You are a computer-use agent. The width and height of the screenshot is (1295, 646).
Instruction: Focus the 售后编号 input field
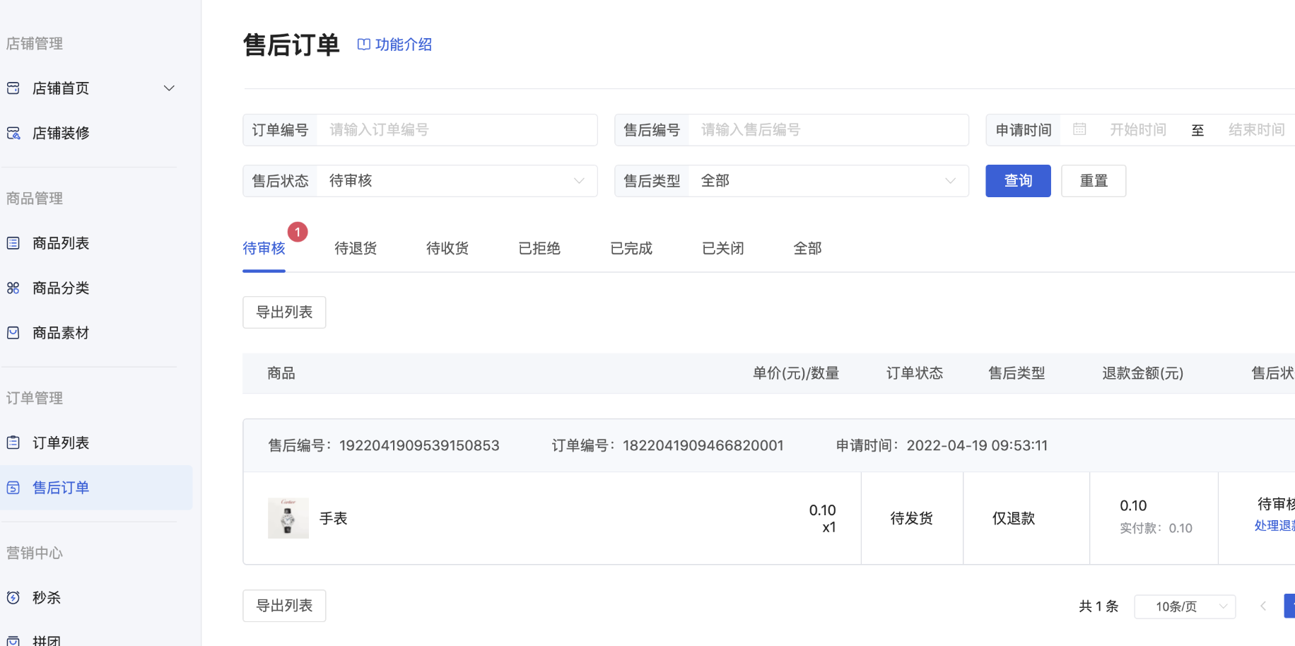click(828, 130)
